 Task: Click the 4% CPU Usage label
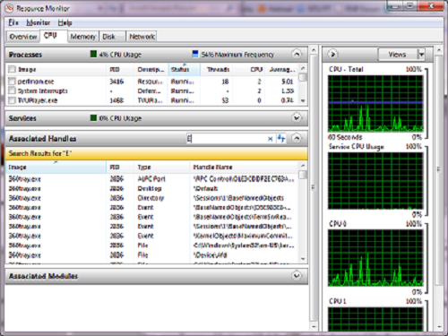[120, 55]
